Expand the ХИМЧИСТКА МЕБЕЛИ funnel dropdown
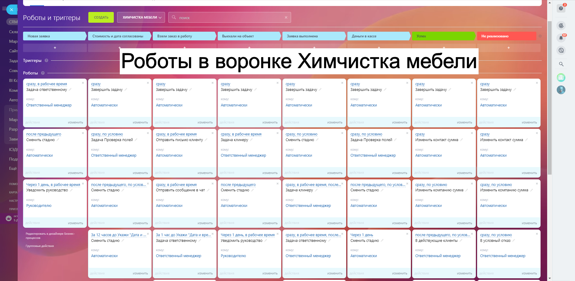 [x=141, y=17]
